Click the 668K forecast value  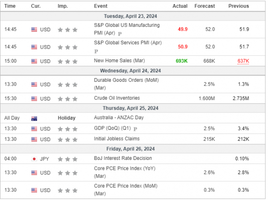pyautogui.click(x=209, y=61)
